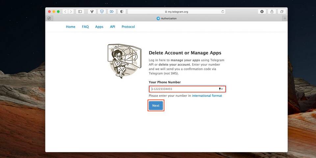The width and height of the screenshot is (316, 158).
Task: Click the compass icon left of tab bar
Action: (x=49, y=18)
